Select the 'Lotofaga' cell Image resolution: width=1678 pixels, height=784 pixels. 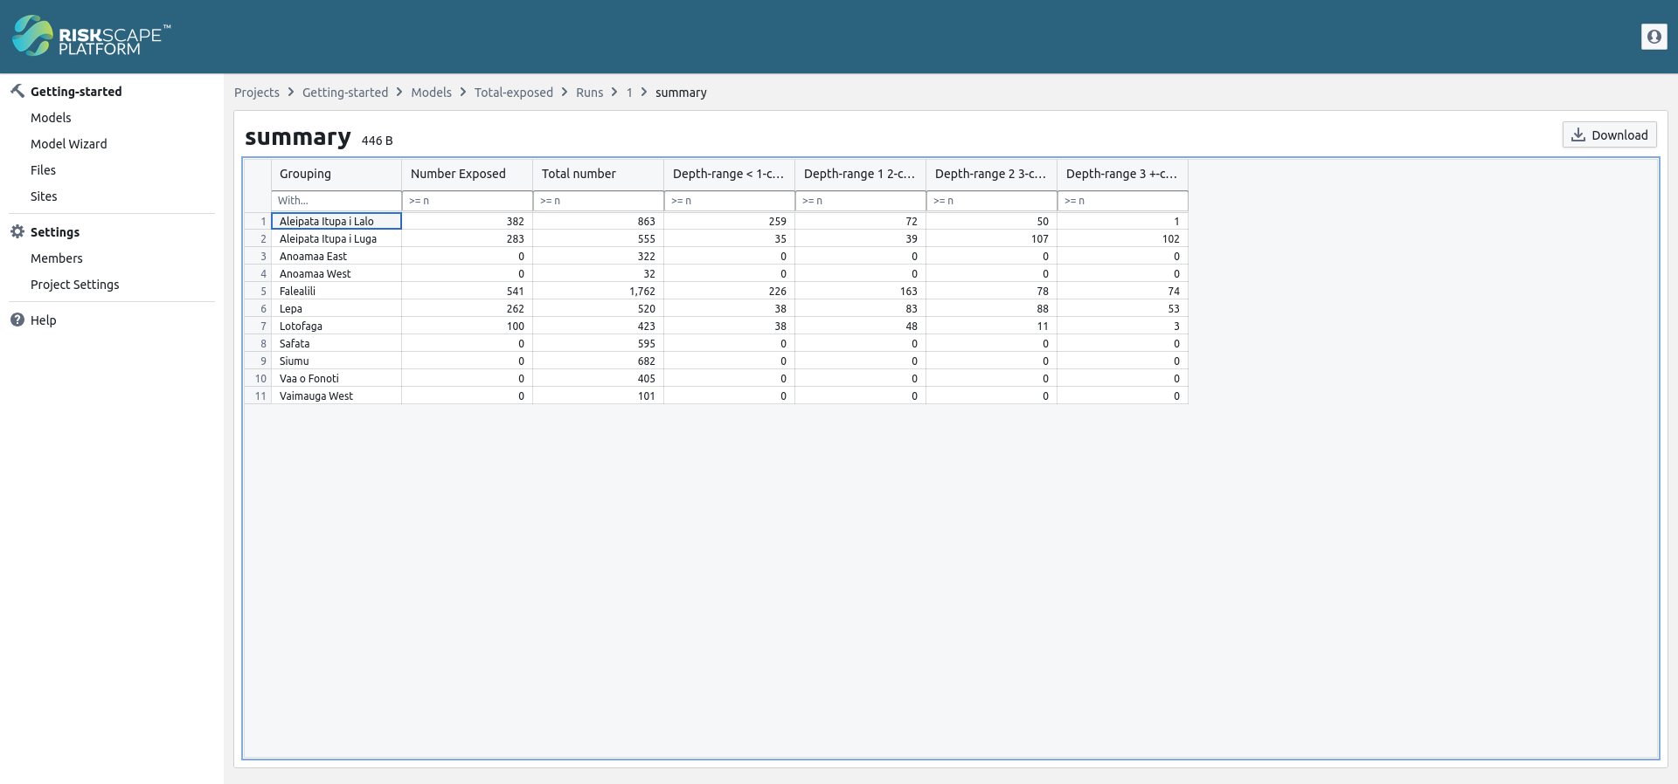[336, 327]
